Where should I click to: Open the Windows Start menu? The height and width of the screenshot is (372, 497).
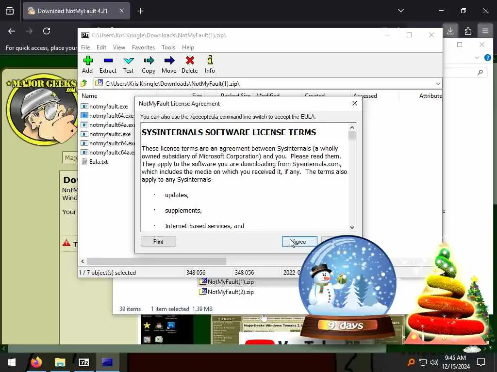pos(12,362)
